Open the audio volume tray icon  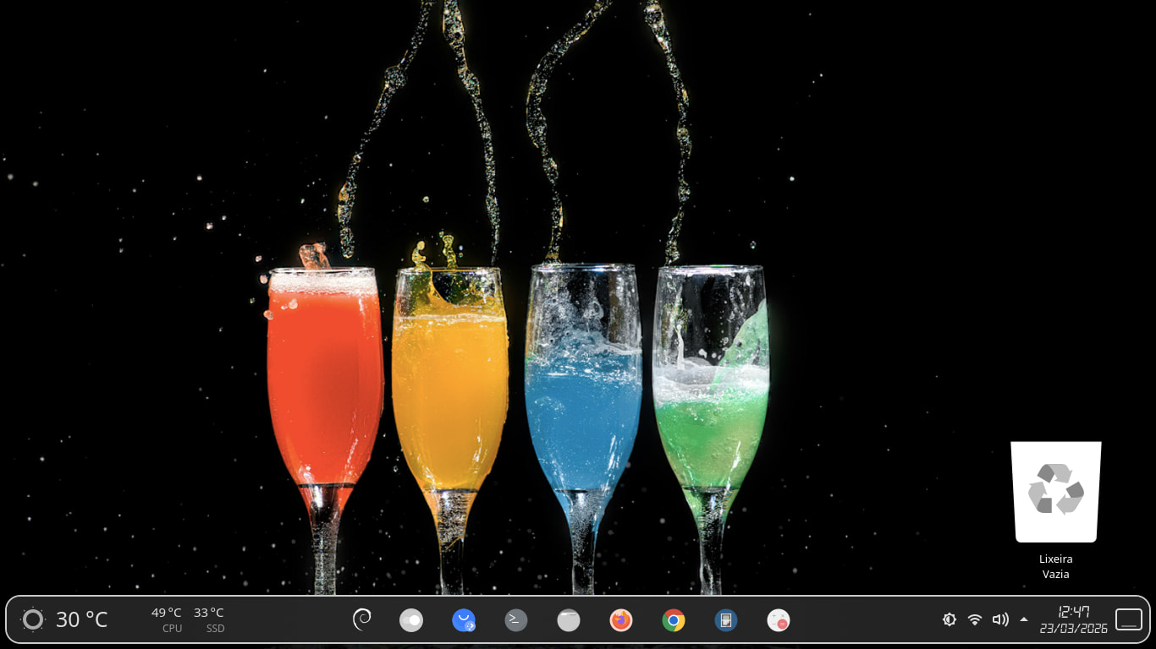pyautogui.click(x=1000, y=619)
